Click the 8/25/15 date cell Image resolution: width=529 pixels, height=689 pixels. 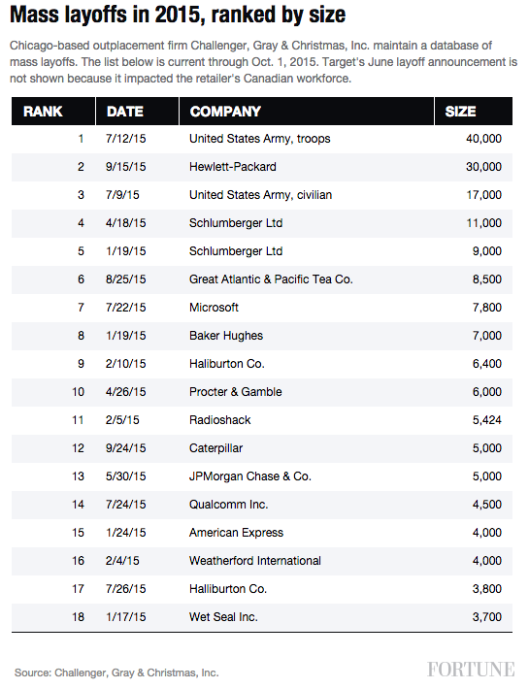click(125, 279)
